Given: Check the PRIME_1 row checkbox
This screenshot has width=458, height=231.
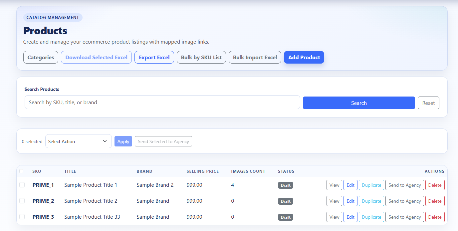Looking at the screenshot, I should [22, 185].
